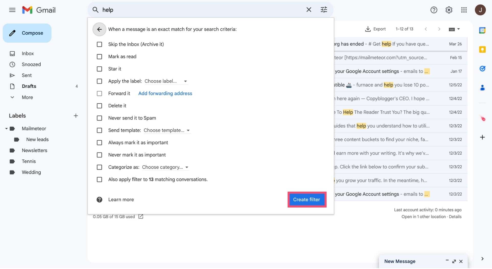492x269 pixels.
Task: Expand the More section in the sidebar
Action: click(x=27, y=97)
